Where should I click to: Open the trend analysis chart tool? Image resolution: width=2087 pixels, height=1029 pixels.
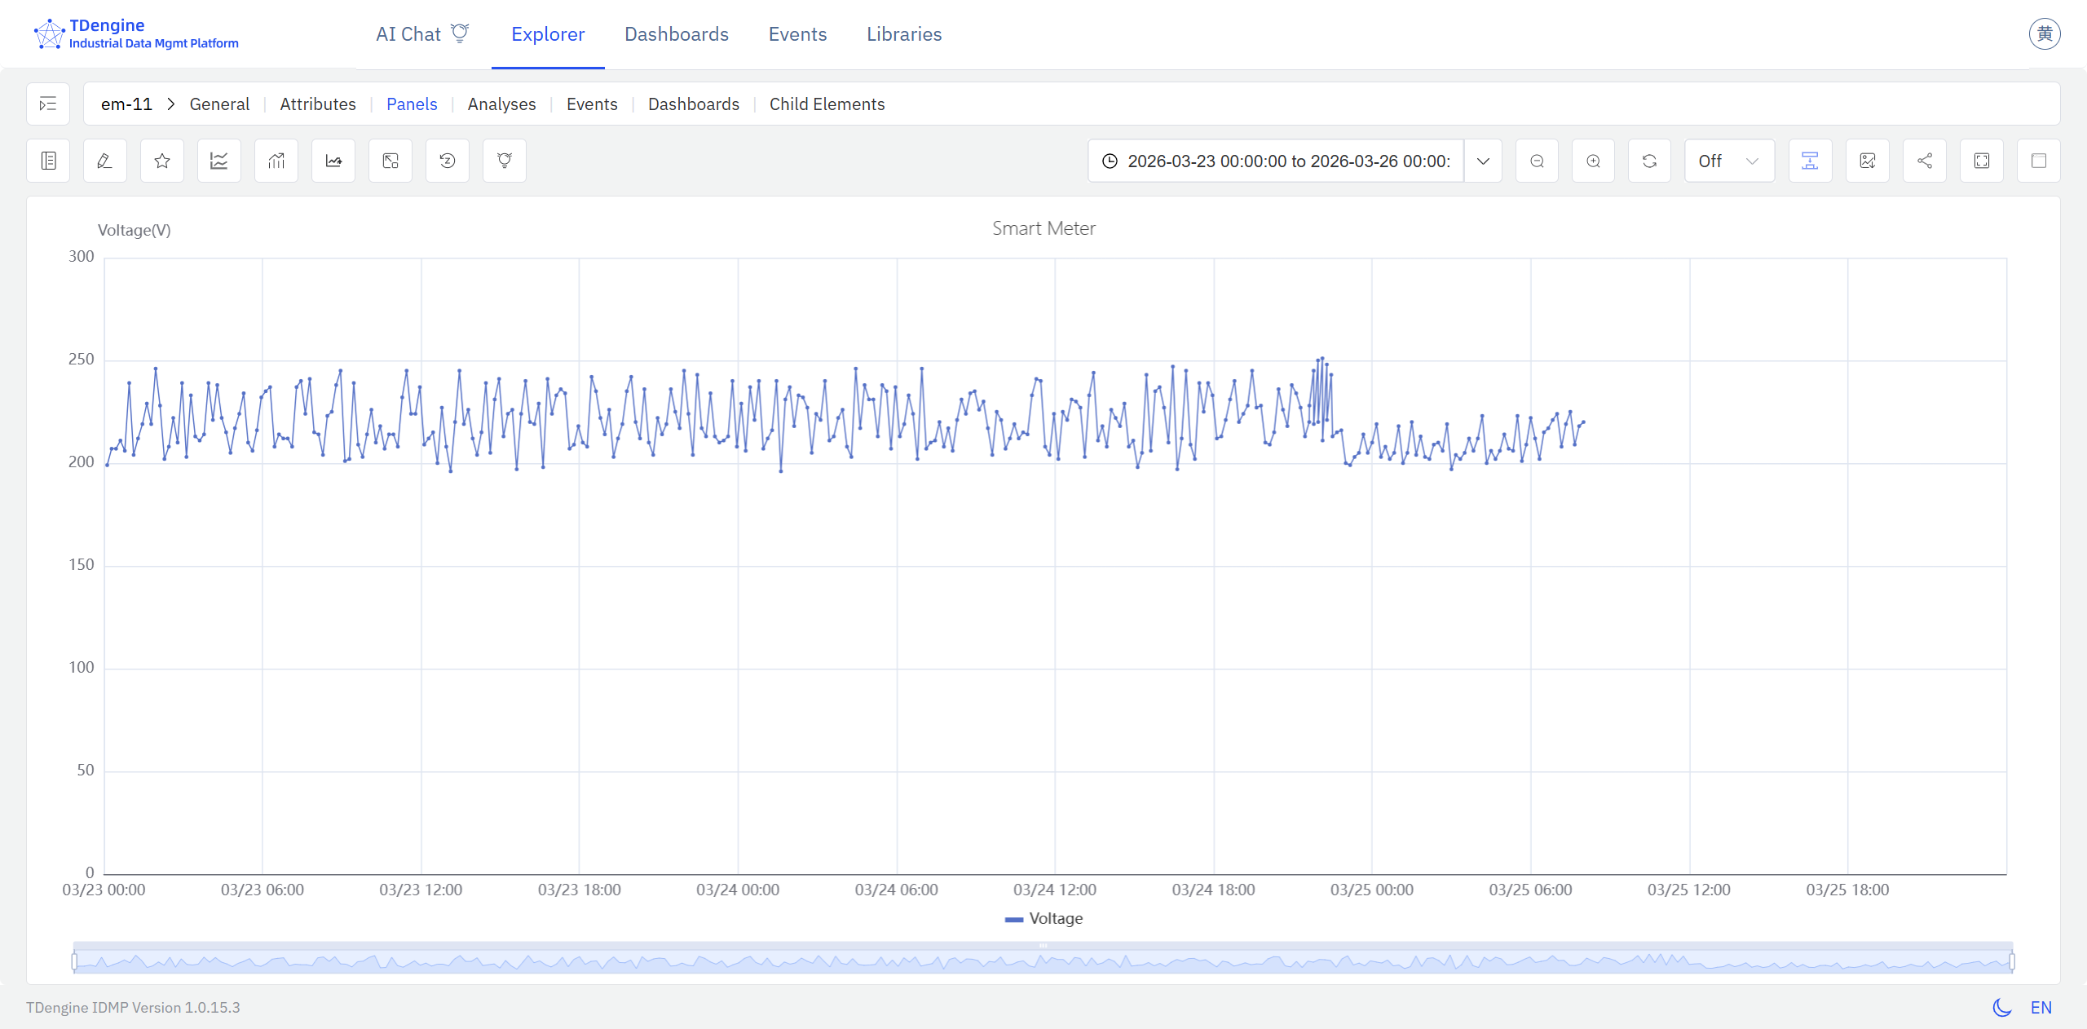(333, 161)
